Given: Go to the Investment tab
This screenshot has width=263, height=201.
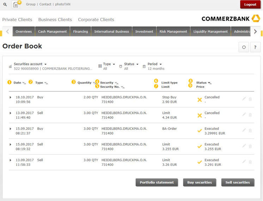Looking at the screenshot, I should click(144, 31).
